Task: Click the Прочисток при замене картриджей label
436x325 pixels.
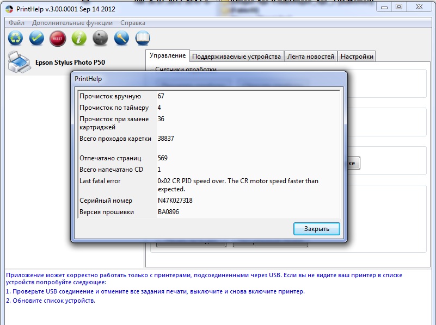Action: (114, 123)
